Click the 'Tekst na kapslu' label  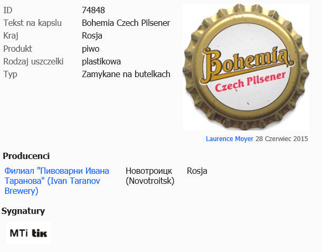pyautogui.click(x=33, y=23)
